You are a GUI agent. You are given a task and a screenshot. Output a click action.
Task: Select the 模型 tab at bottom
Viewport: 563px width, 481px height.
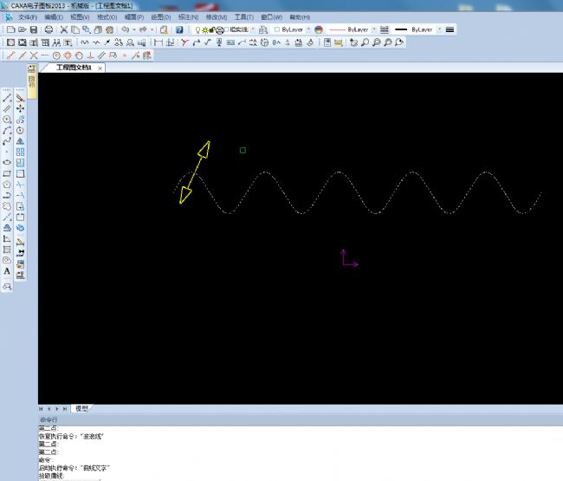[x=81, y=407]
